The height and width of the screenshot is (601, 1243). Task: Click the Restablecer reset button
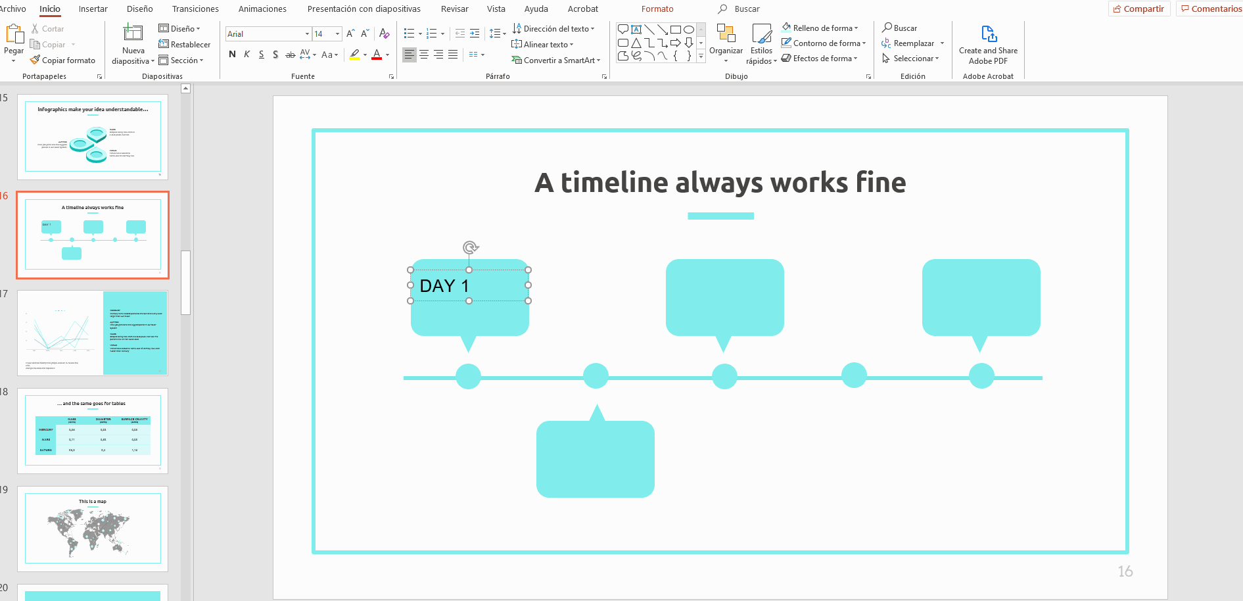click(x=185, y=45)
